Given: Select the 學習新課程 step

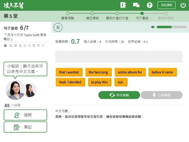Looking at the screenshot, I should click(x=166, y=16).
